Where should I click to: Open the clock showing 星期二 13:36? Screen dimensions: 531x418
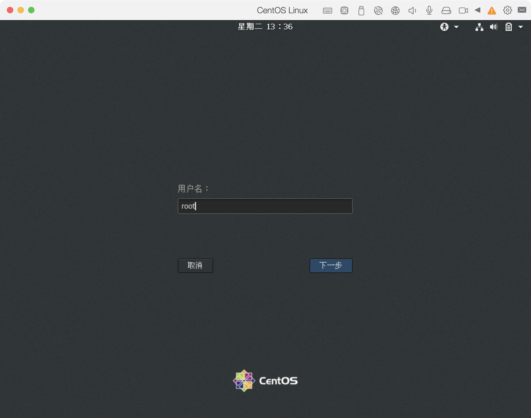[265, 27]
